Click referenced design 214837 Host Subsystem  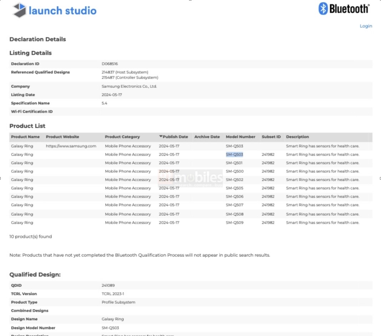pyautogui.click(x=125, y=72)
